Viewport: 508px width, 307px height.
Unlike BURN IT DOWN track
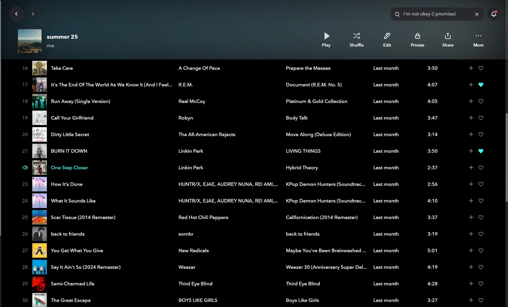(481, 151)
